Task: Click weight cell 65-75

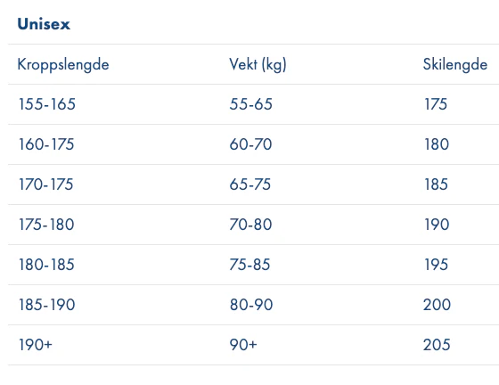Action: pos(250,184)
